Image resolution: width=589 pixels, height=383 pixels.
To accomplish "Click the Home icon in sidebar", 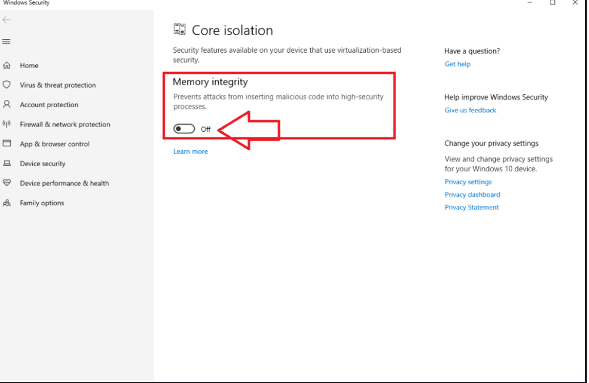I will coord(7,65).
